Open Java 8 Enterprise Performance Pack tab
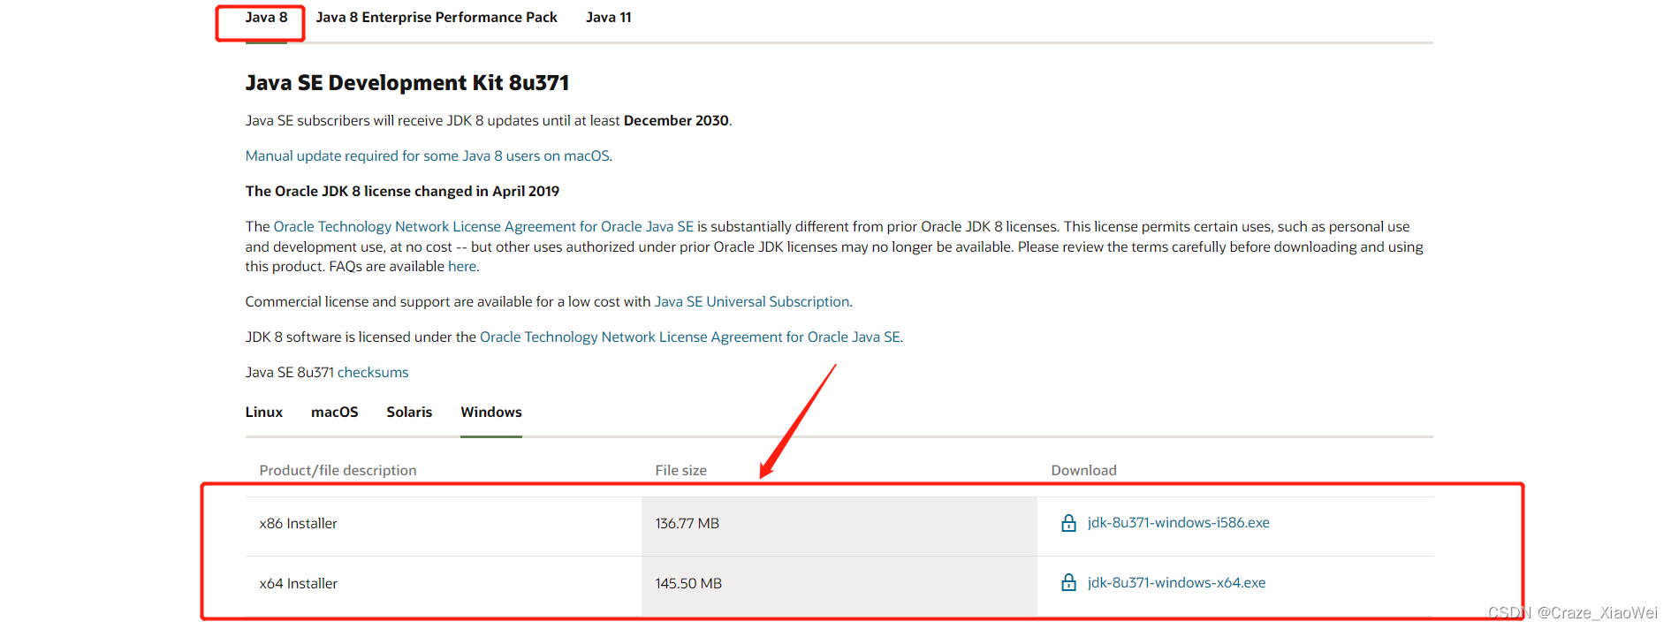 (x=437, y=18)
